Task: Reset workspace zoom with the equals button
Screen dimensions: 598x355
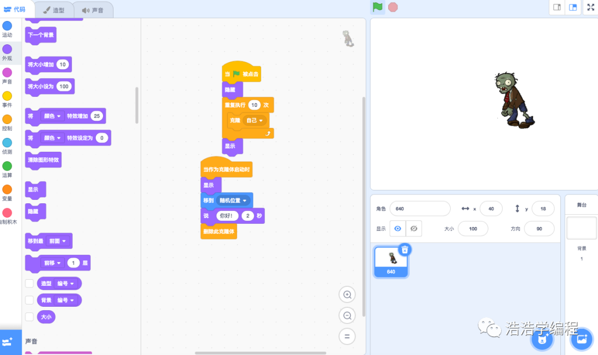Action: click(347, 337)
